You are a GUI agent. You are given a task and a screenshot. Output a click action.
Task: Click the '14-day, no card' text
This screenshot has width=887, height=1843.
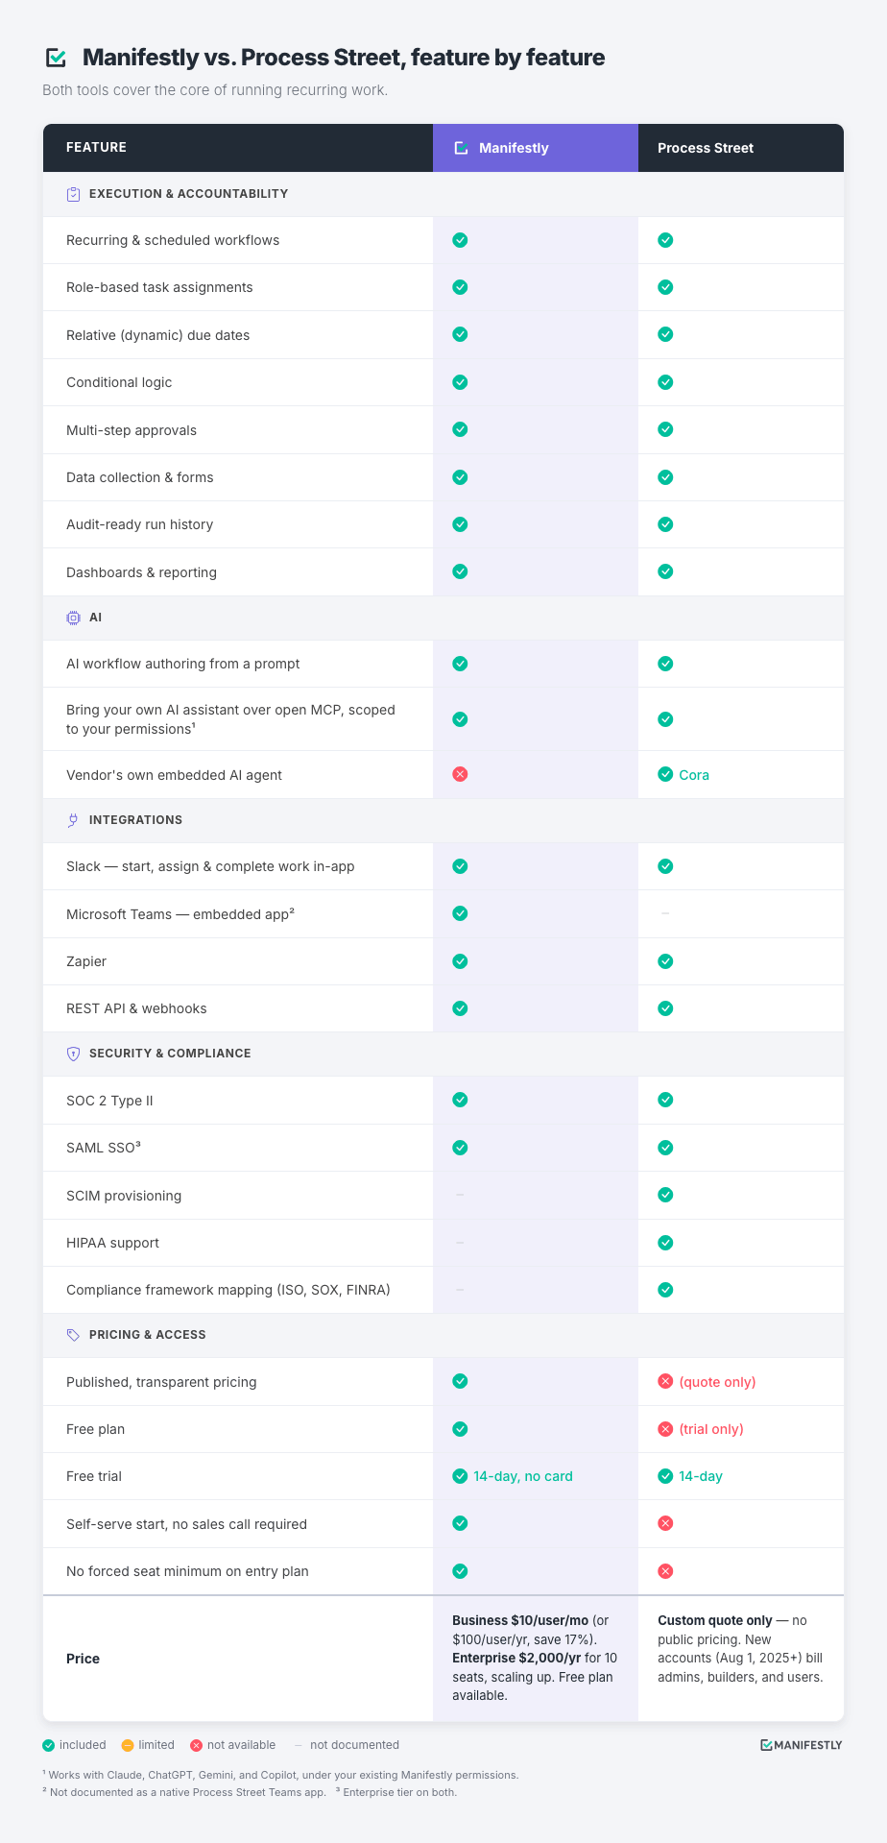coord(523,1476)
